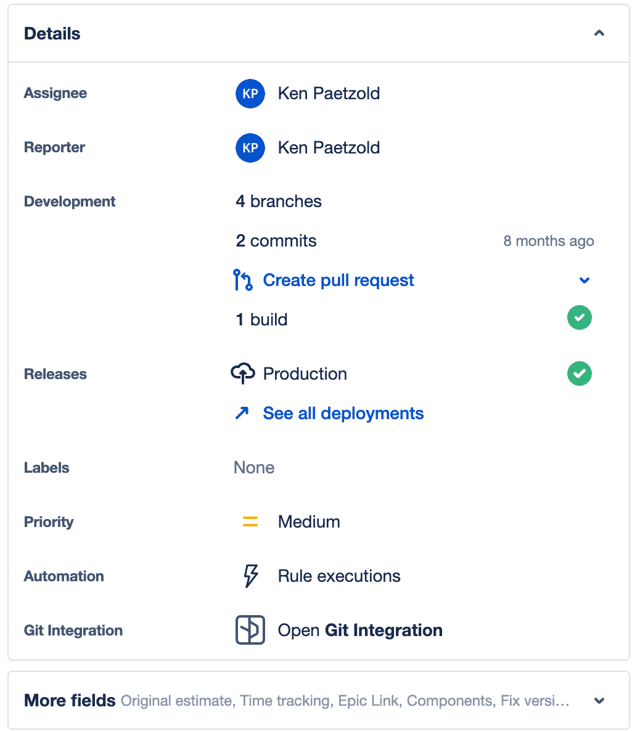Viewport: 640px width, 731px height.
Task: Collapse the Details panel chevron
Action: pyautogui.click(x=599, y=33)
